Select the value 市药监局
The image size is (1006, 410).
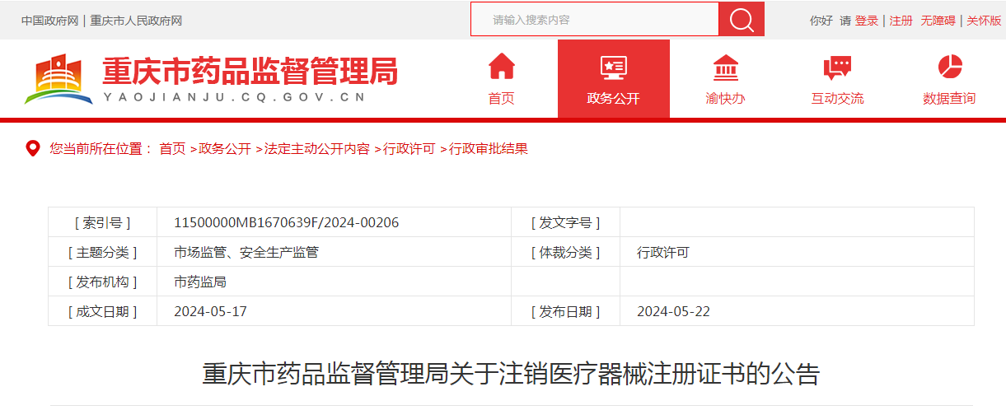coord(200,282)
